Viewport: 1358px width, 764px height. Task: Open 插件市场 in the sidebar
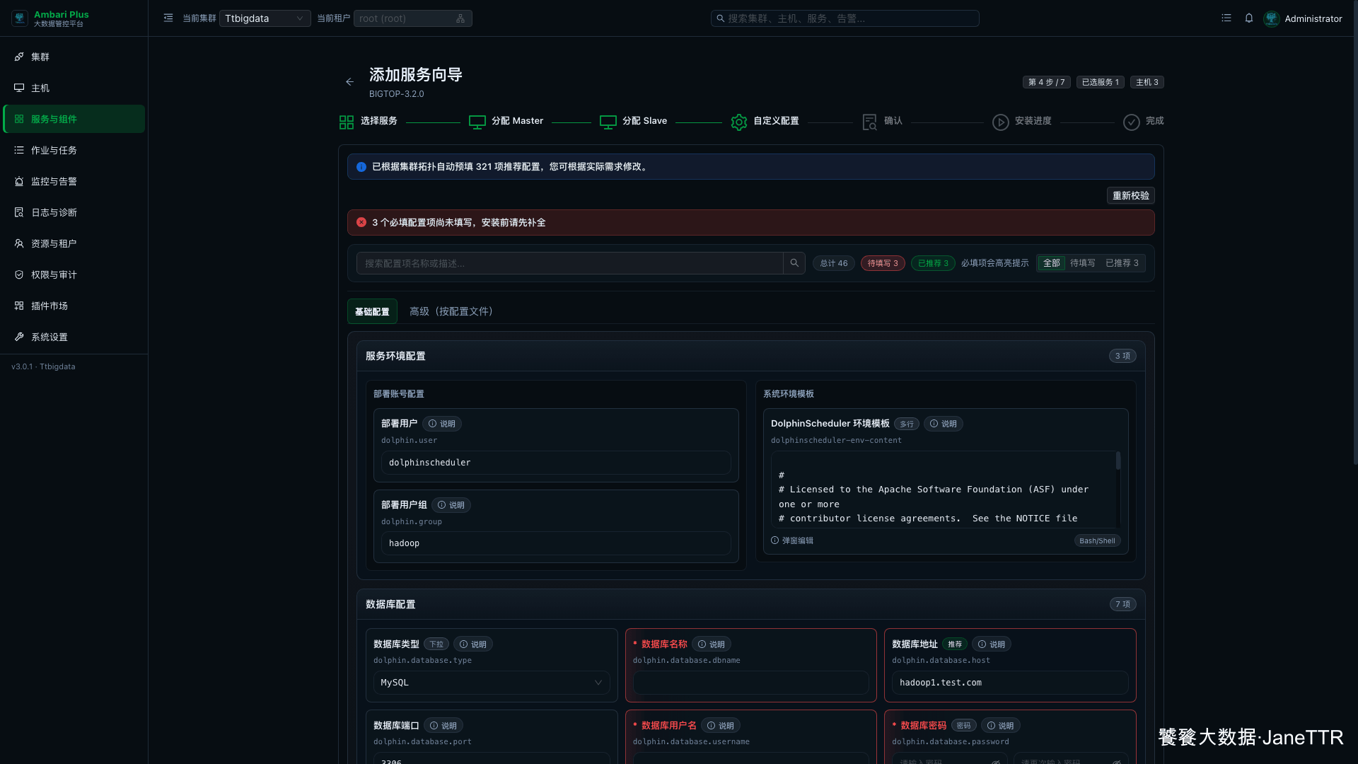point(74,306)
